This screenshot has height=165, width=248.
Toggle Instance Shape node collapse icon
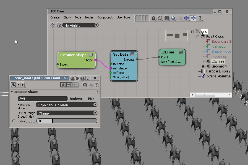(x=91, y=55)
